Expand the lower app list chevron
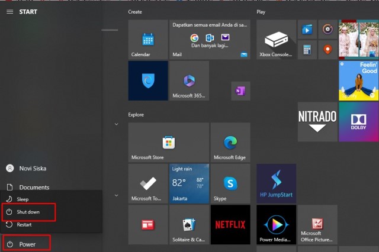The width and height of the screenshot is (379, 252). 116,196
